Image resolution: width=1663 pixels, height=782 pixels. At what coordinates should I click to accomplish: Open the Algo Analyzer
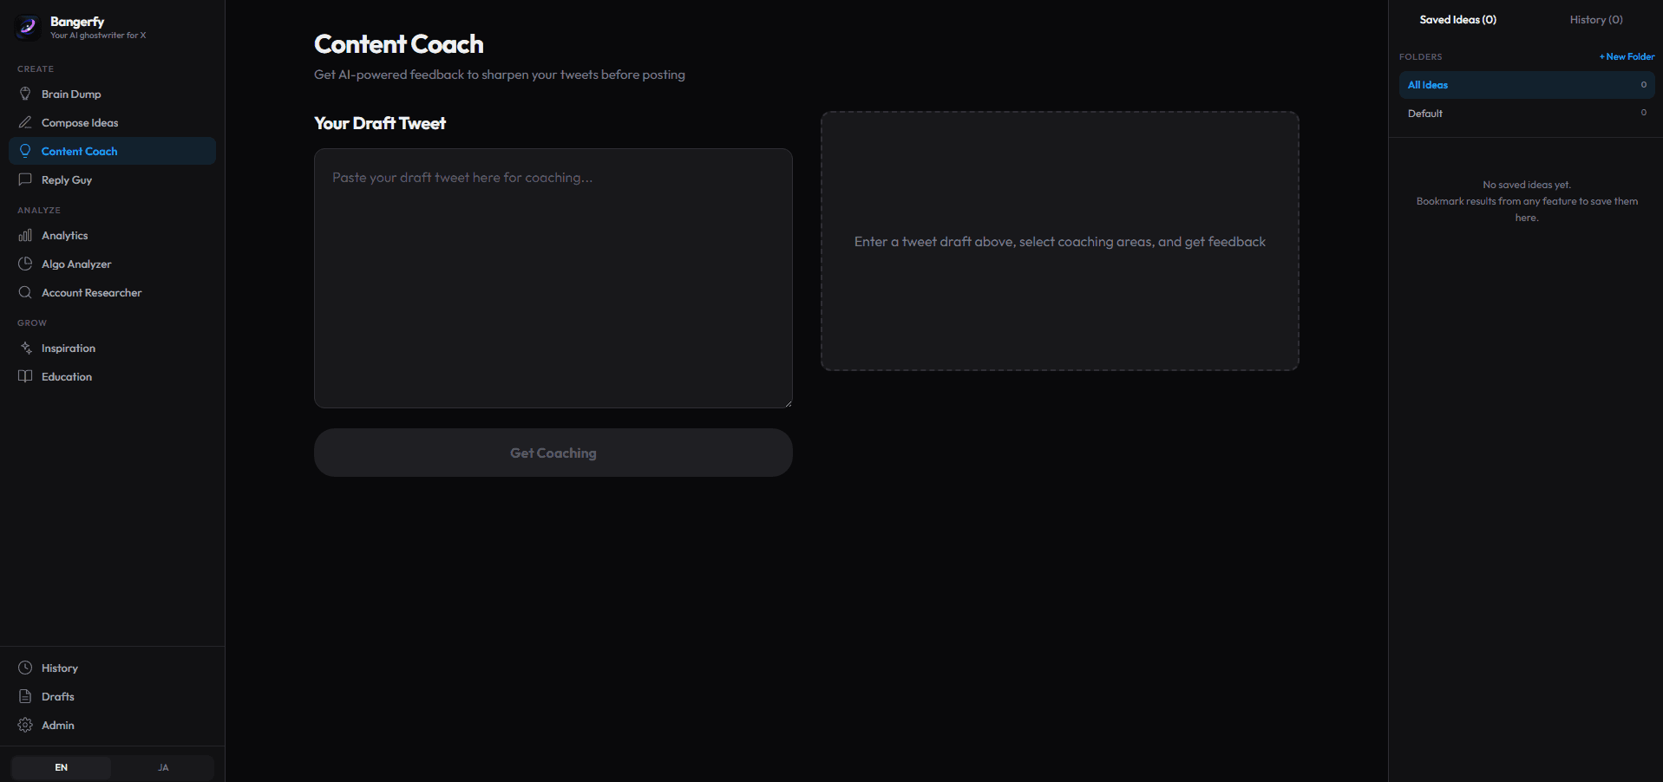click(x=75, y=264)
